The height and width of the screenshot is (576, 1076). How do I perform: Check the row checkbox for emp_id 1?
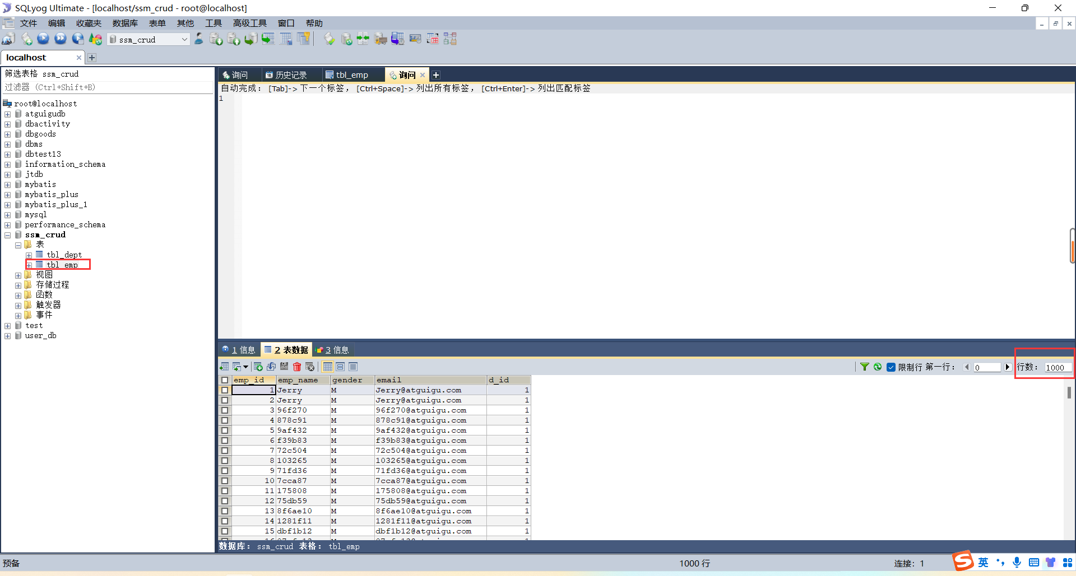[x=225, y=390]
